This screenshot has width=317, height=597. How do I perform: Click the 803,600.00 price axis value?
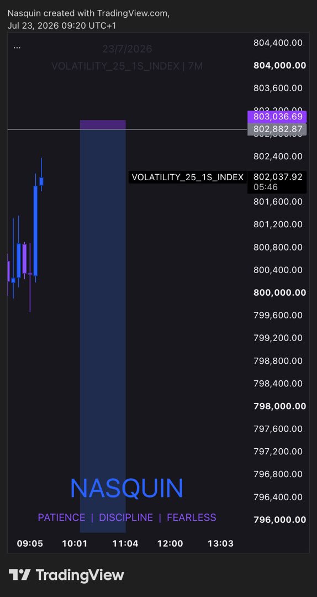(278, 88)
